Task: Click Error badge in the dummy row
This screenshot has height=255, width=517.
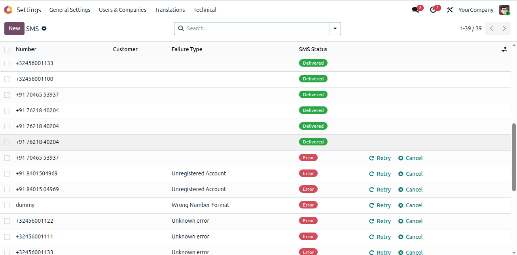Action: click(308, 205)
